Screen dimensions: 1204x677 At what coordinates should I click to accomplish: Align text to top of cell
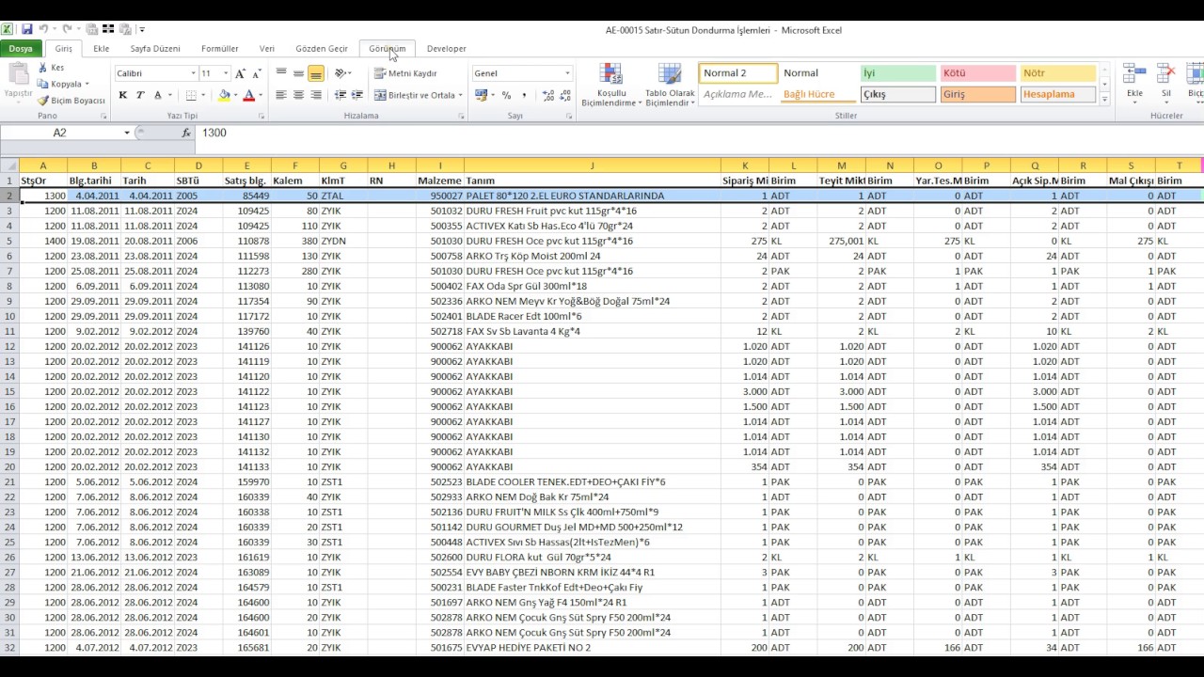click(281, 73)
